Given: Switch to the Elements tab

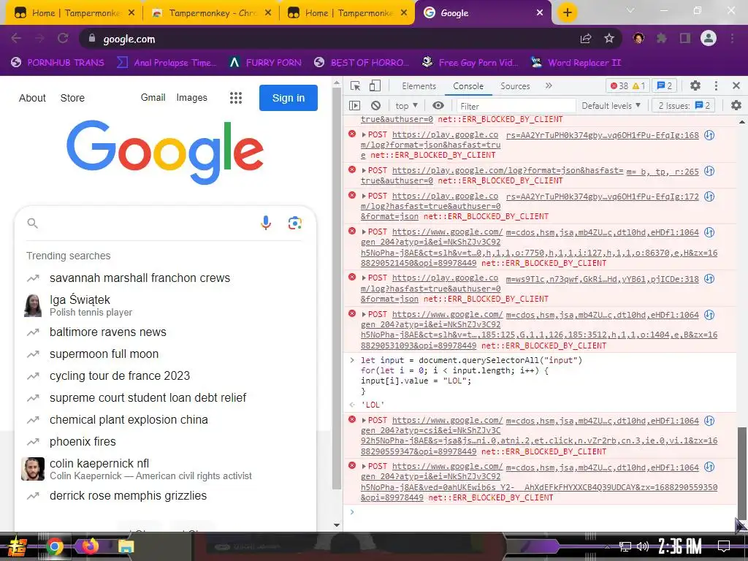Looking at the screenshot, I should [419, 86].
